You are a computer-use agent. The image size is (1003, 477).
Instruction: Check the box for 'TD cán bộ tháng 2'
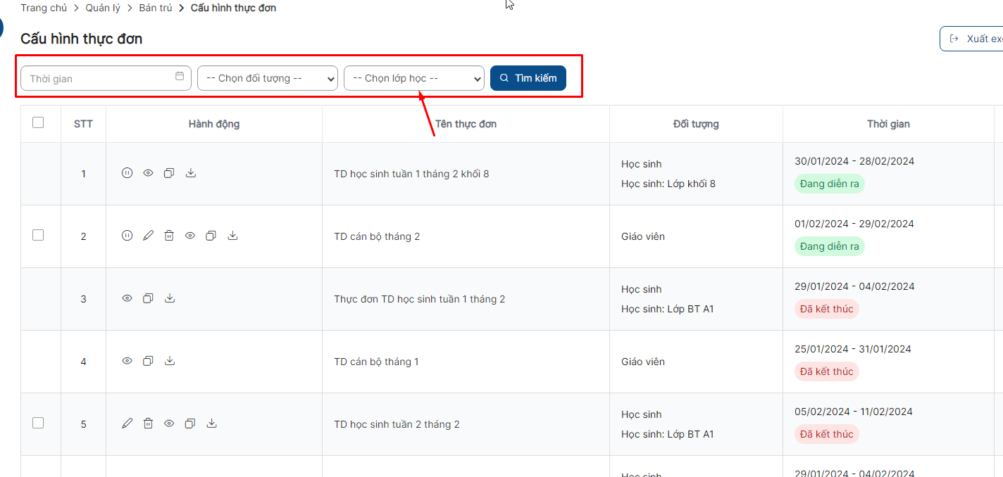tap(38, 235)
